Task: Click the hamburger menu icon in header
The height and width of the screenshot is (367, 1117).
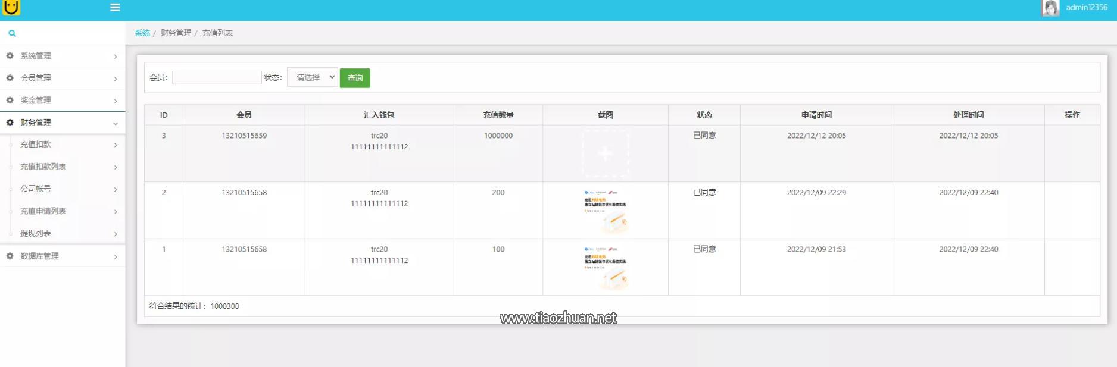Action: coord(115,8)
